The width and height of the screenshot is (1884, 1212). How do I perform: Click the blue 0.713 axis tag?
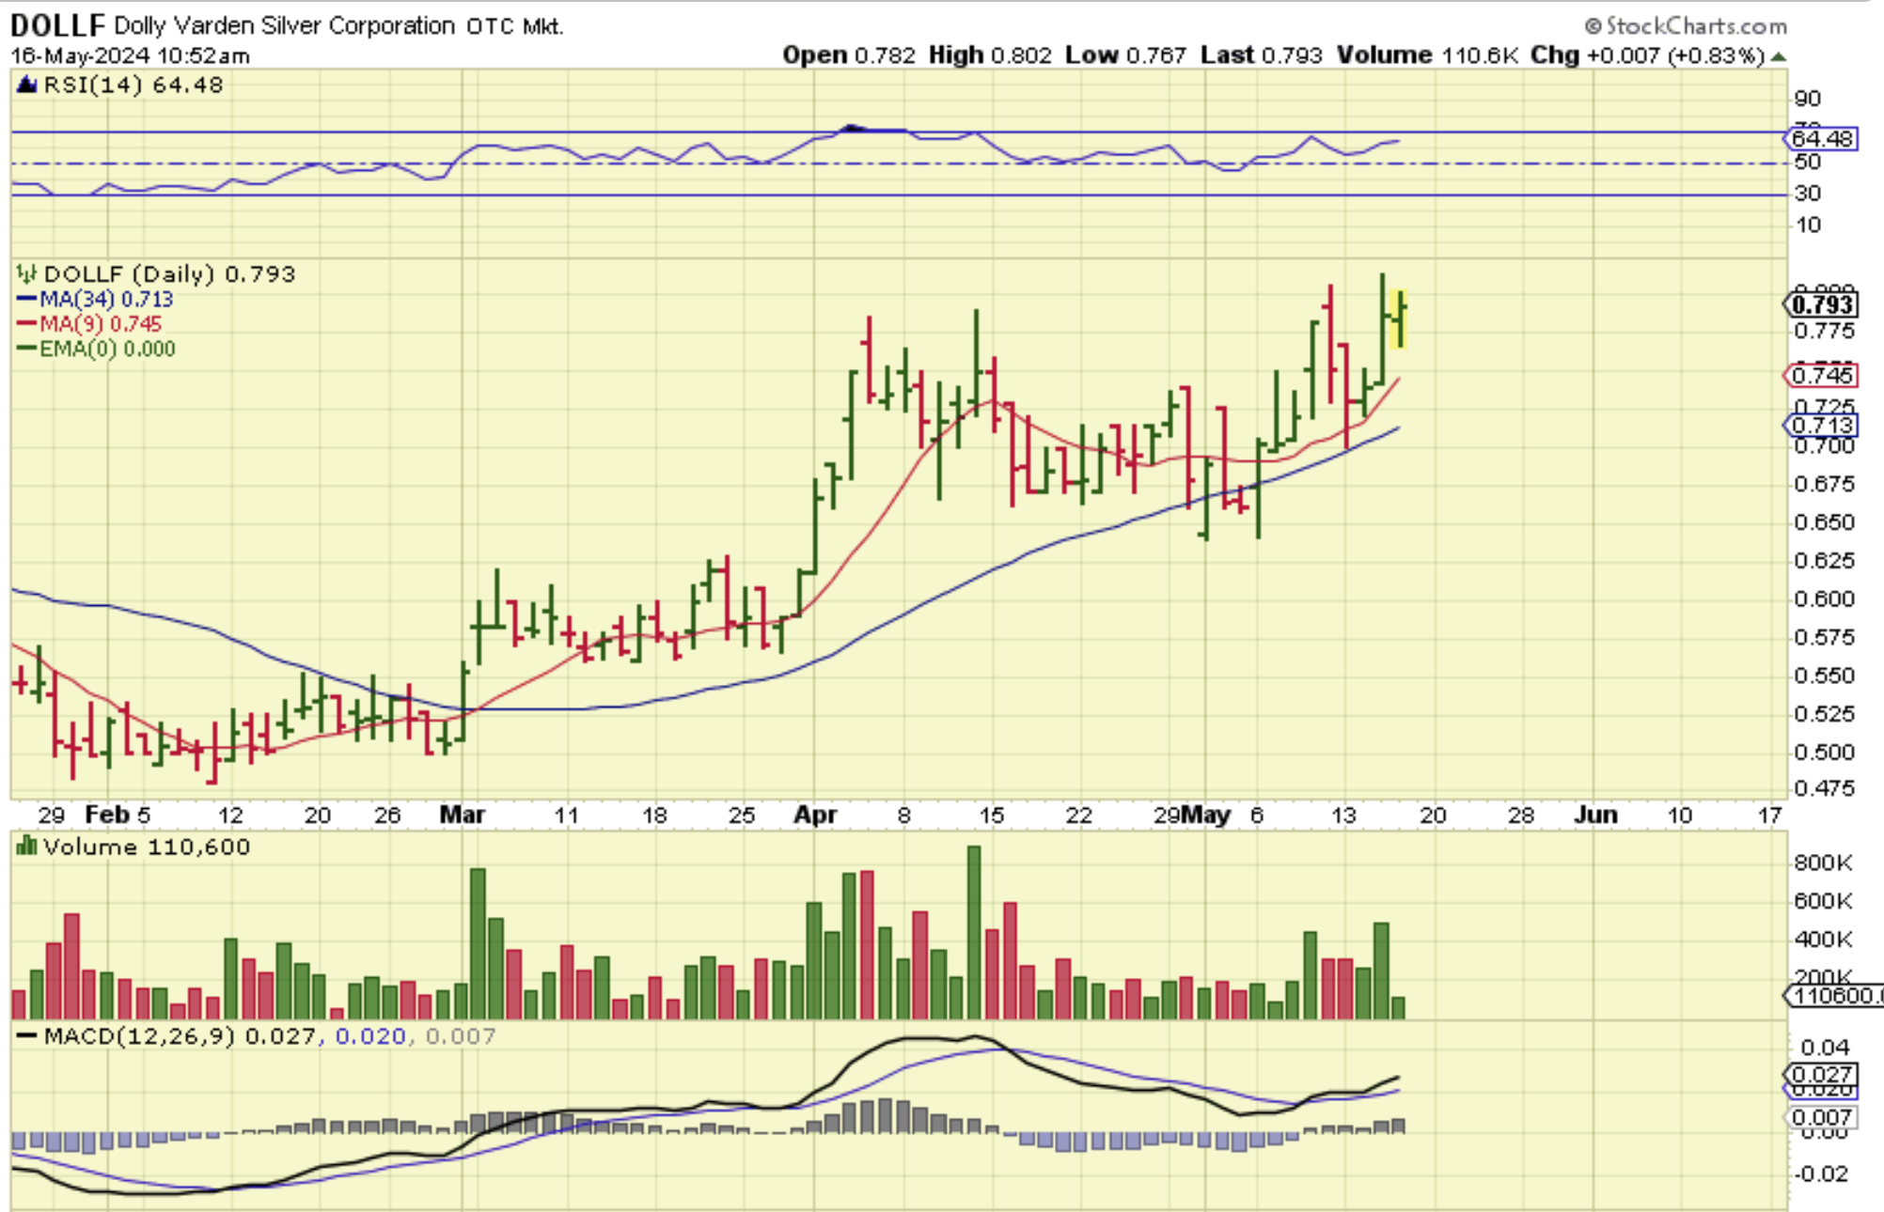pos(1821,426)
